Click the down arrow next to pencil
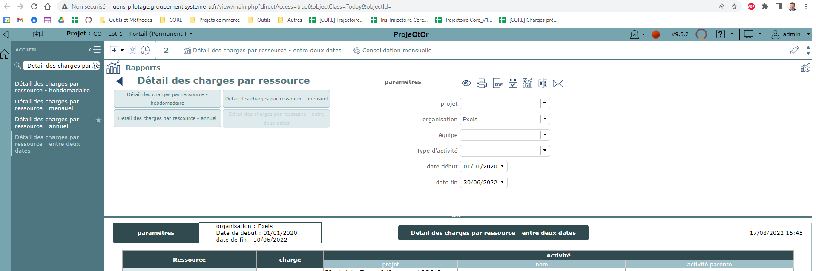816x271 pixels. point(808,54)
